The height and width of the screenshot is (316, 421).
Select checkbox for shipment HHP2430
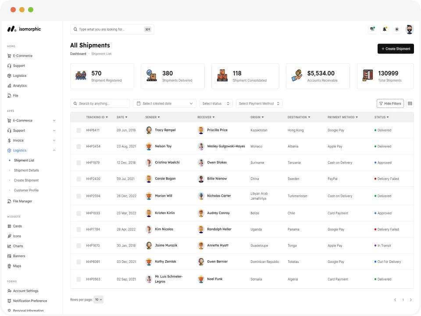pyautogui.click(x=78, y=179)
